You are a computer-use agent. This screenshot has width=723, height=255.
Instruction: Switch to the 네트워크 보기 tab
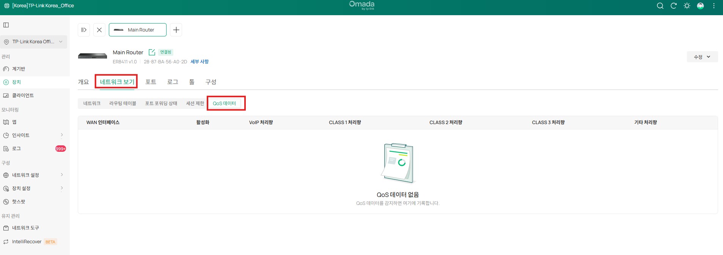(x=117, y=82)
